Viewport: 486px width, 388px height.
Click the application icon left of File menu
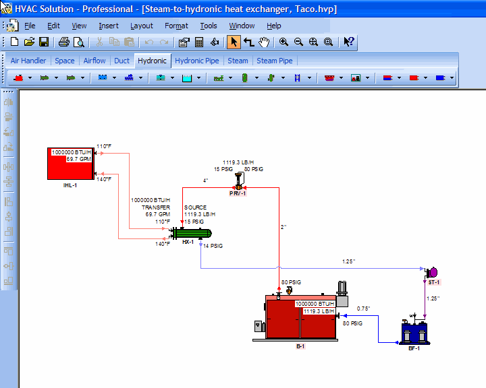(12, 26)
